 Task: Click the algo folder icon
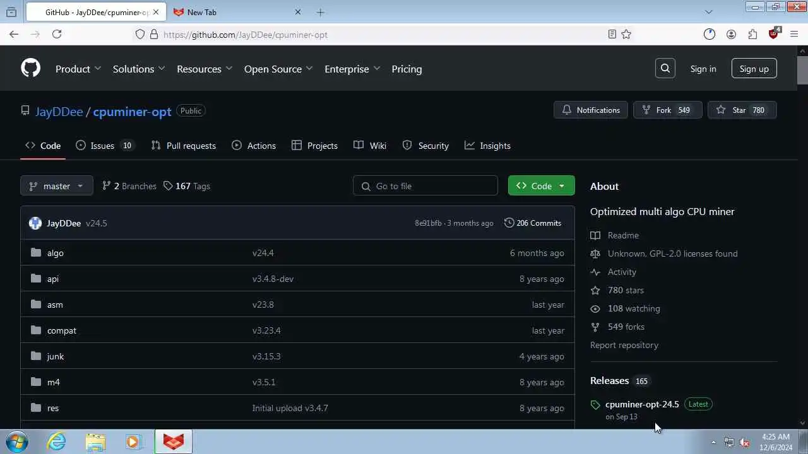click(36, 253)
